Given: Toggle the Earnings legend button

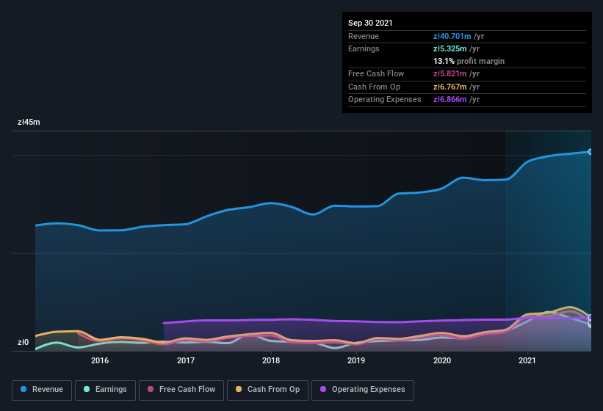Looking at the screenshot, I should click(x=105, y=390).
